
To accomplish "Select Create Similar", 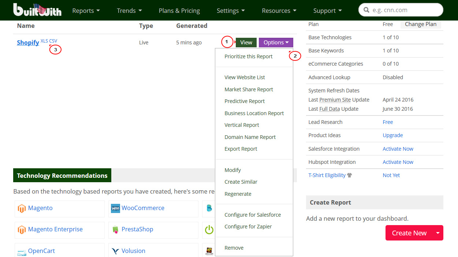I will click(x=241, y=182).
